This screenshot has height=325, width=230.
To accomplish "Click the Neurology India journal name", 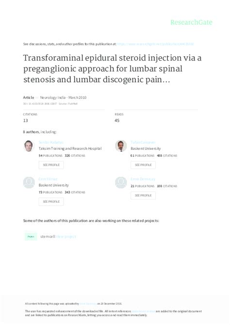I will (53, 97).
